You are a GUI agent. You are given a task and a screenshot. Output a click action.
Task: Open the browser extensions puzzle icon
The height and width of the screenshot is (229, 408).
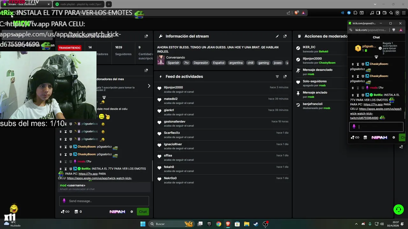355,13
